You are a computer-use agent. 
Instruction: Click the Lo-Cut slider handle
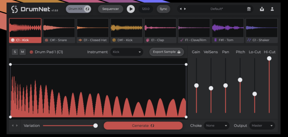[x=255, y=94]
